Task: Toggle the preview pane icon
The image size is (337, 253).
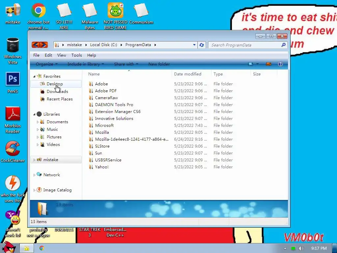Action: tap(269, 64)
